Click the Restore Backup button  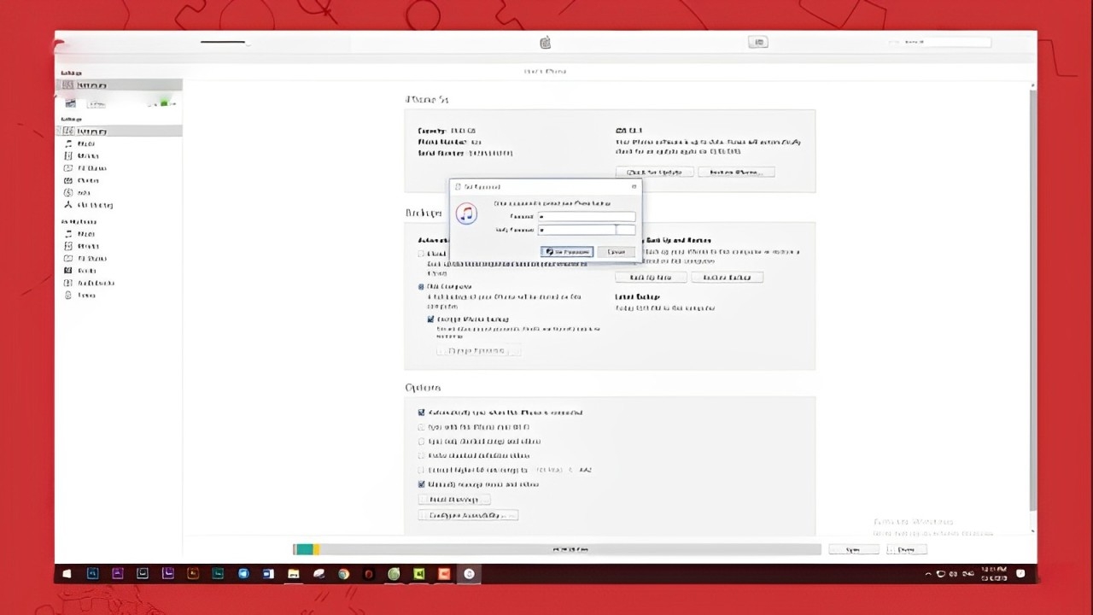(727, 278)
